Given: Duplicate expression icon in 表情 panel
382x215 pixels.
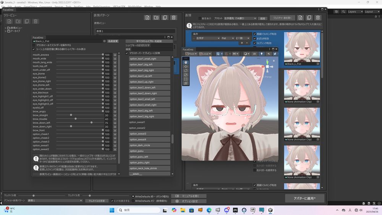Looking at the screenshot, I should click(x=309, y=18).
